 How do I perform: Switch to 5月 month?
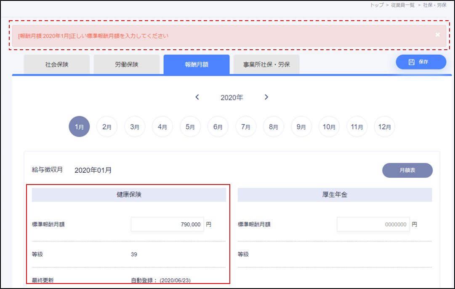pyautogui.click(x=190, y=126)
